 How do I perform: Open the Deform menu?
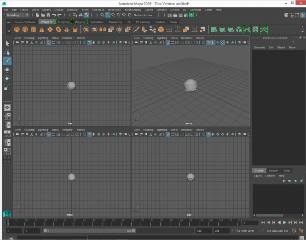point(175,10)
